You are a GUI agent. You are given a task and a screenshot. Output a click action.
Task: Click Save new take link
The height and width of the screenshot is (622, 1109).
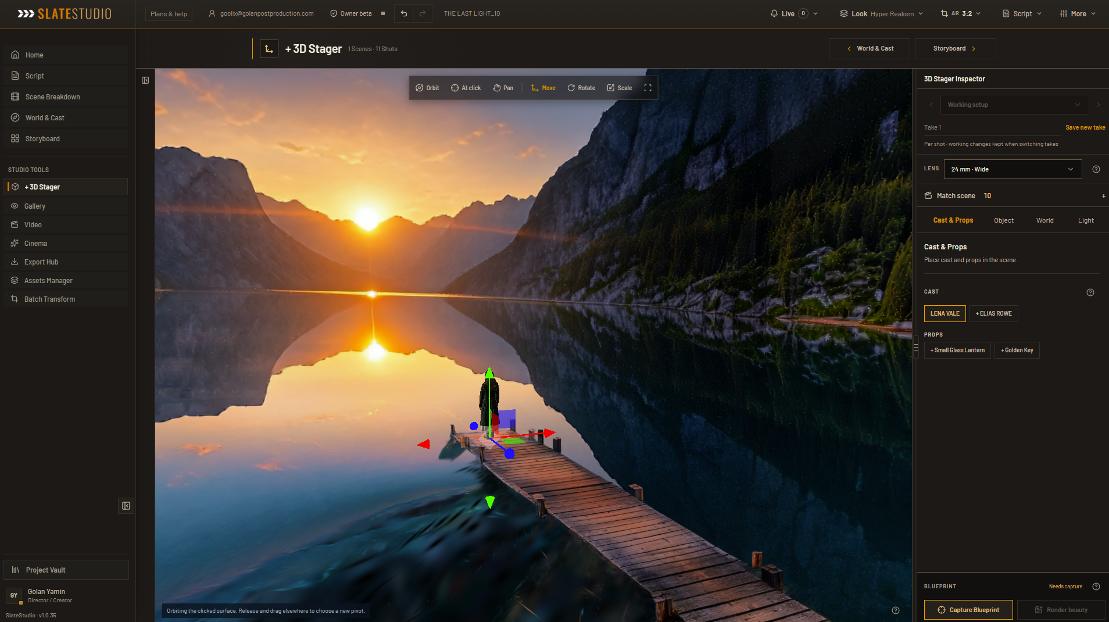(1085, 127)
